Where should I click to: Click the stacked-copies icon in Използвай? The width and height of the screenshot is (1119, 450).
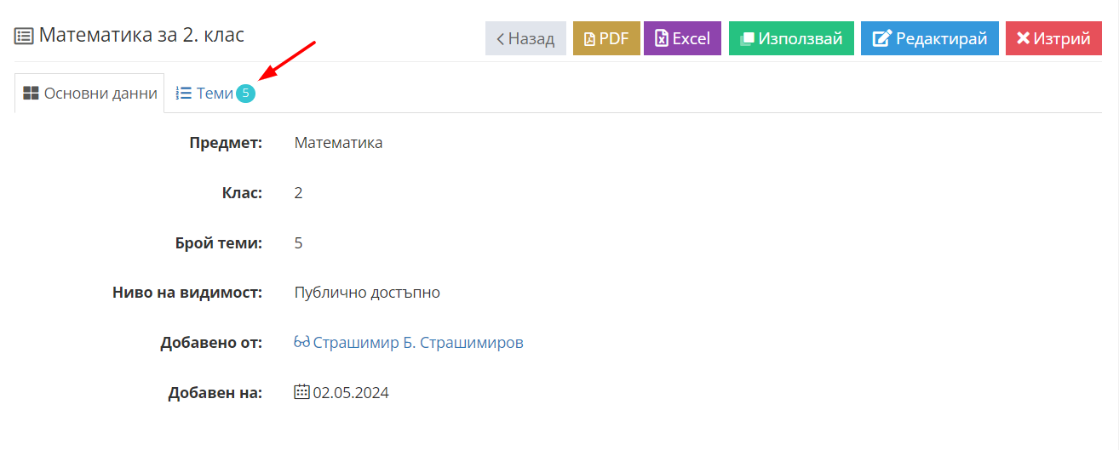(x=747, y=39)
